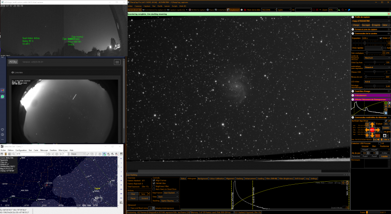This screenshot has width=391, height=214.
Task: Click the clock history icon in left sidebar
Action: tap(2, 134)
